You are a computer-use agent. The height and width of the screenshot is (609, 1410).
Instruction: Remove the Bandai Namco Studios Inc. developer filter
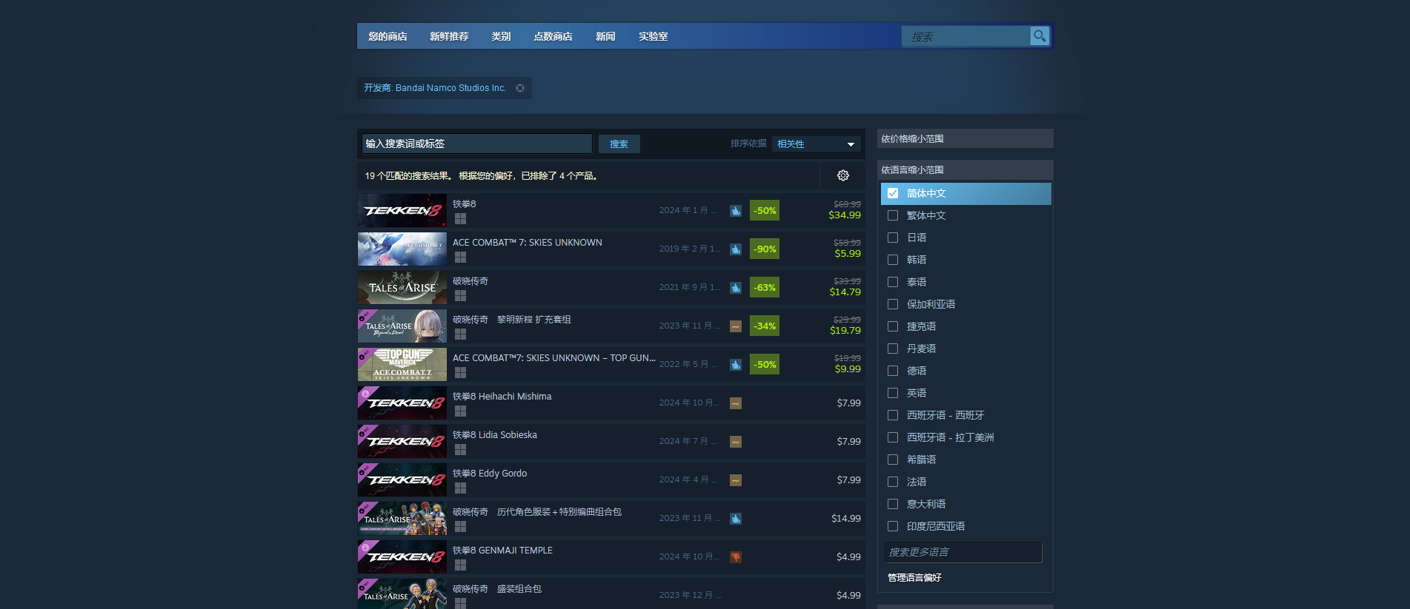[x=520, y=88]
